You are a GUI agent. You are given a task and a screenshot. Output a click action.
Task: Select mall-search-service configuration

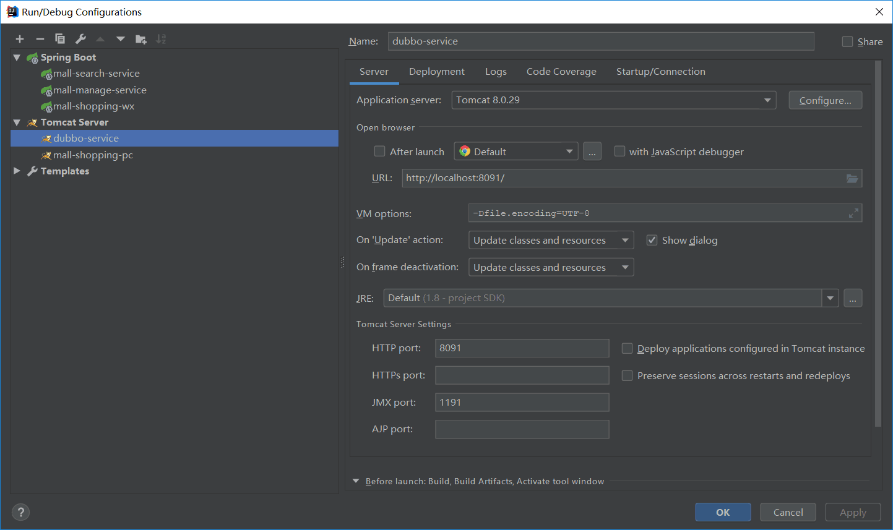coord(96,74)
